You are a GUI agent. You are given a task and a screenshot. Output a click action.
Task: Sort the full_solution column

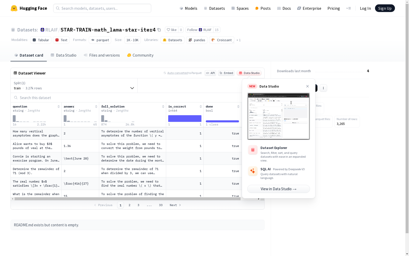pos(163,106)
